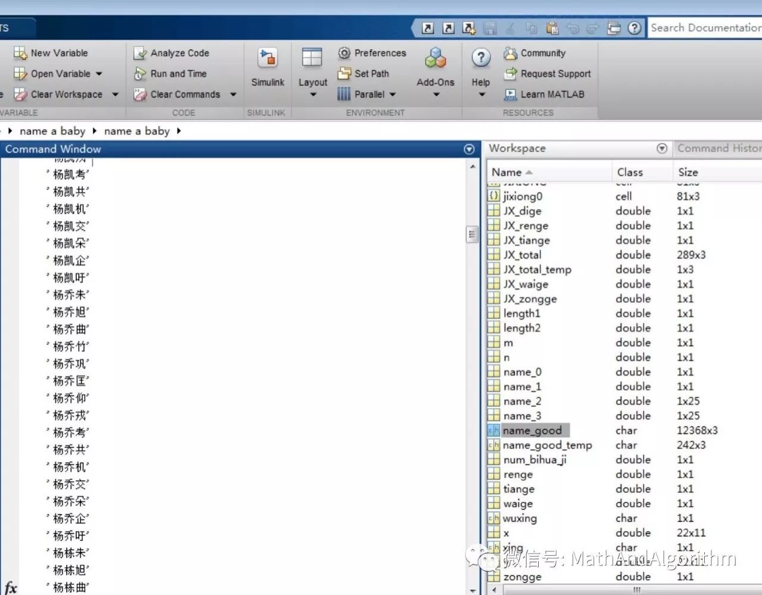Expand the Layout dropdown
This screenshot has height=595, width=762.
click(313, 94)
